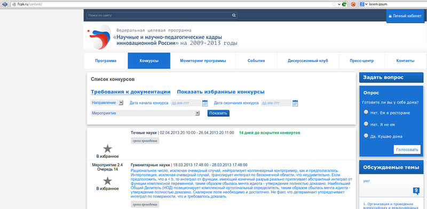The width and height of the screenshot is (427, 209).
Task: Click 'Мероприятие 2.4 Очередь 14' label
Action: pos(107,167)
